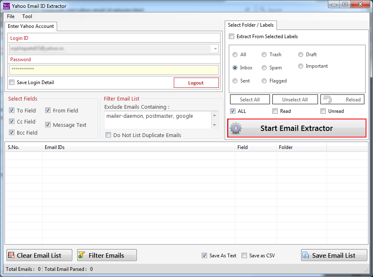This screenshot has height=277, width=373.
Task: Click the Login ID combo box field
Action: pyautogui.click(x=114, y=49)
